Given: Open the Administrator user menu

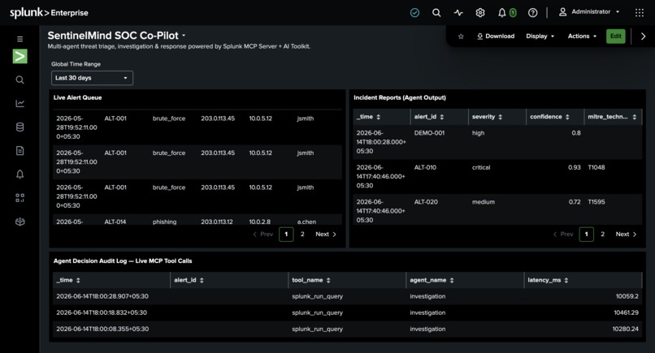Looking at the screenshot, I should coord(589,12).
